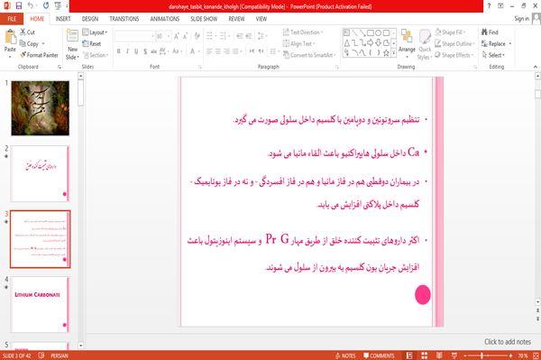
Task: Click Decrease Font Size icon
Action: (x=186, y=36)
